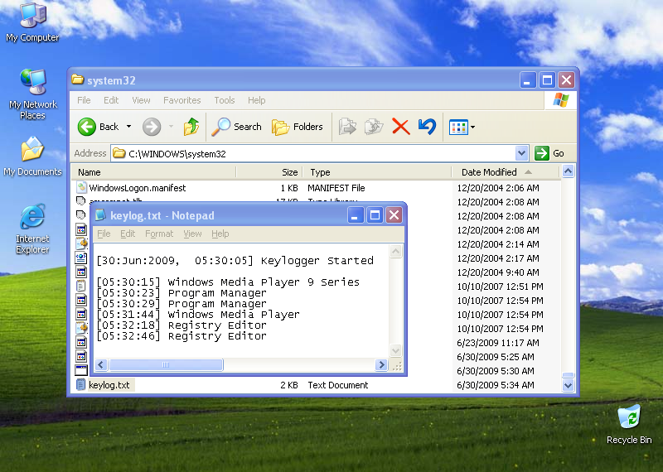Screen dimensions: 663x472
Task: Open Explorer's File menu
Action: [x=84, y=100]
